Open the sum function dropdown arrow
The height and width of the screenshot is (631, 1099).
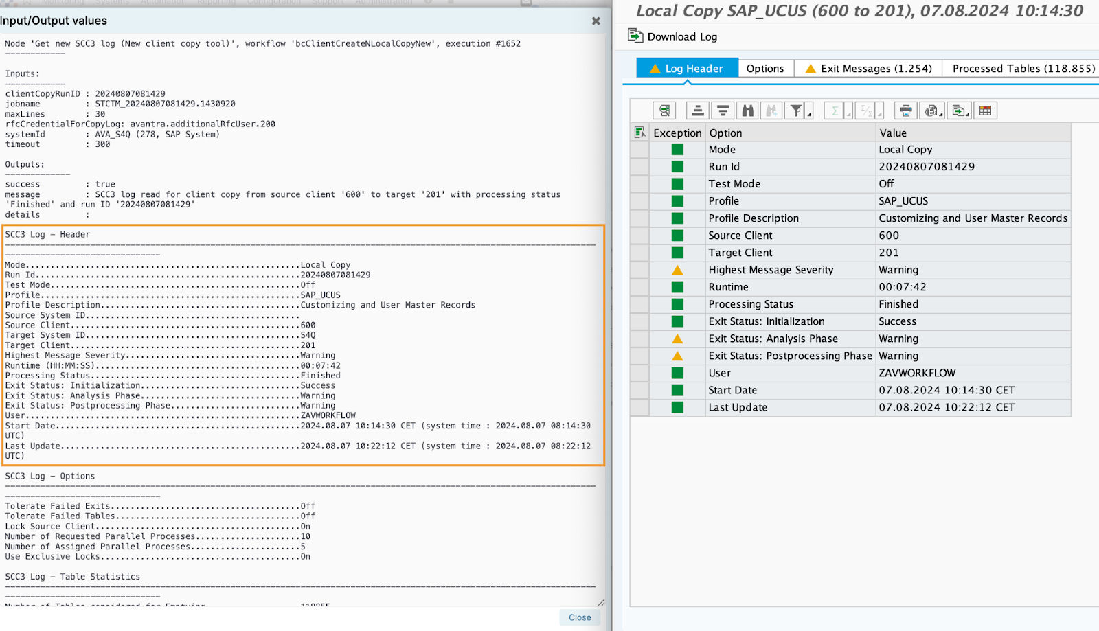(x=849, y=115)
